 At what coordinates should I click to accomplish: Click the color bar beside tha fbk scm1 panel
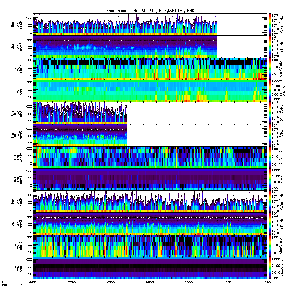269,91
